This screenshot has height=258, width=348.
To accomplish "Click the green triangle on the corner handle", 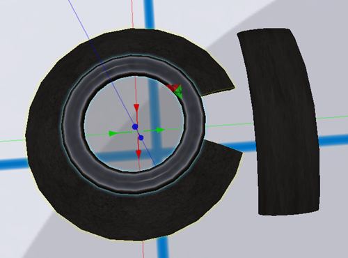I will 179,93.
